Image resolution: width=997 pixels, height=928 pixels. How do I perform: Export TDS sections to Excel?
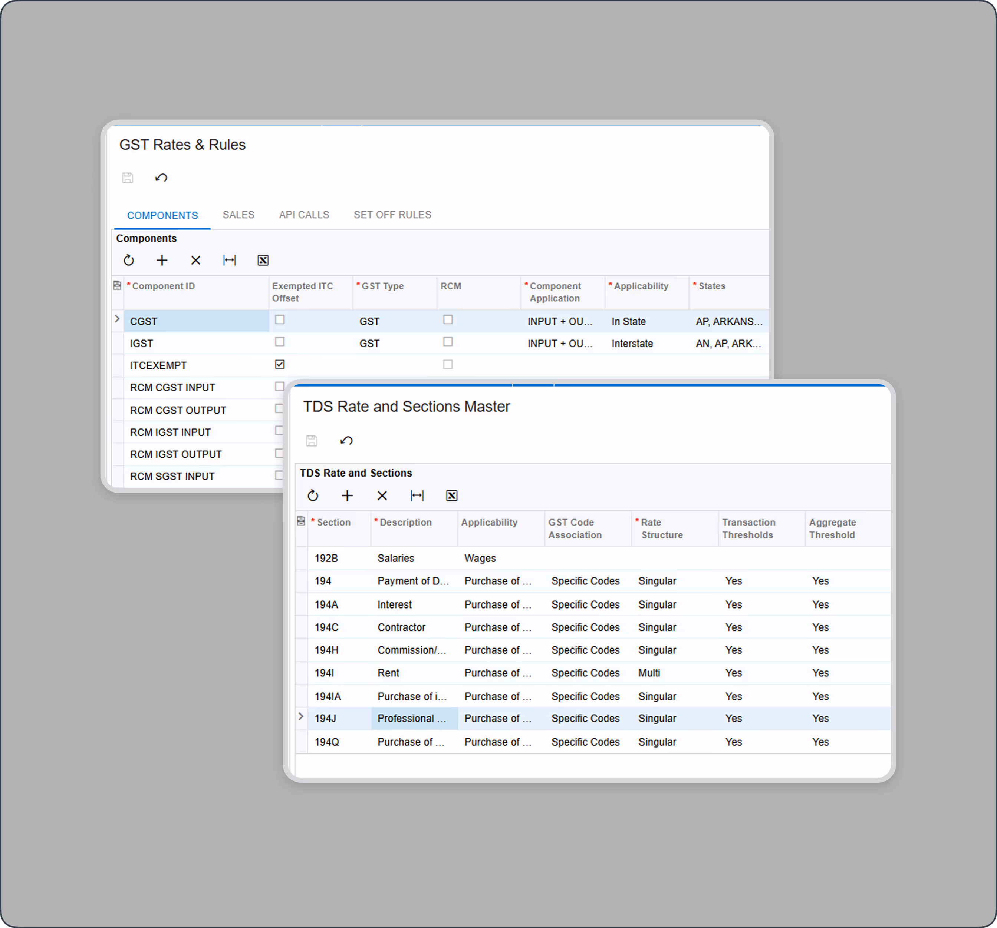click(x=451, y=496)
